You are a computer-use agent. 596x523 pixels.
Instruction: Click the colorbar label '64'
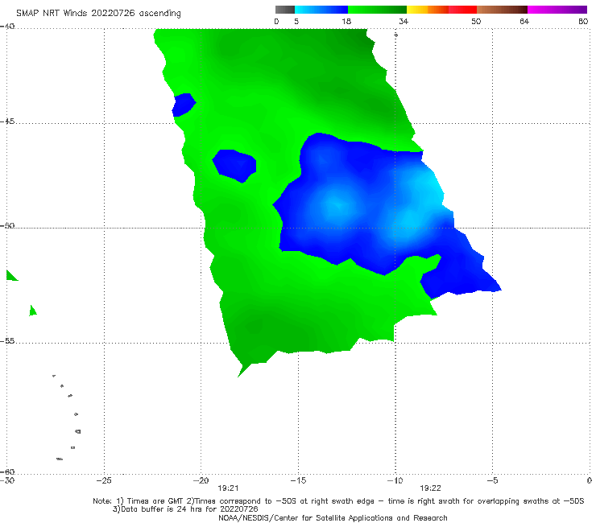(524, 21)
